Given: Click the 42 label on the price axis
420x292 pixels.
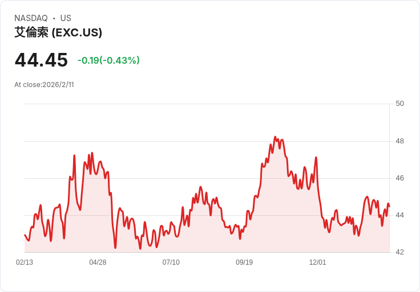Looking at the screenshot, I should pyautogui.click(x=399, y=252).
